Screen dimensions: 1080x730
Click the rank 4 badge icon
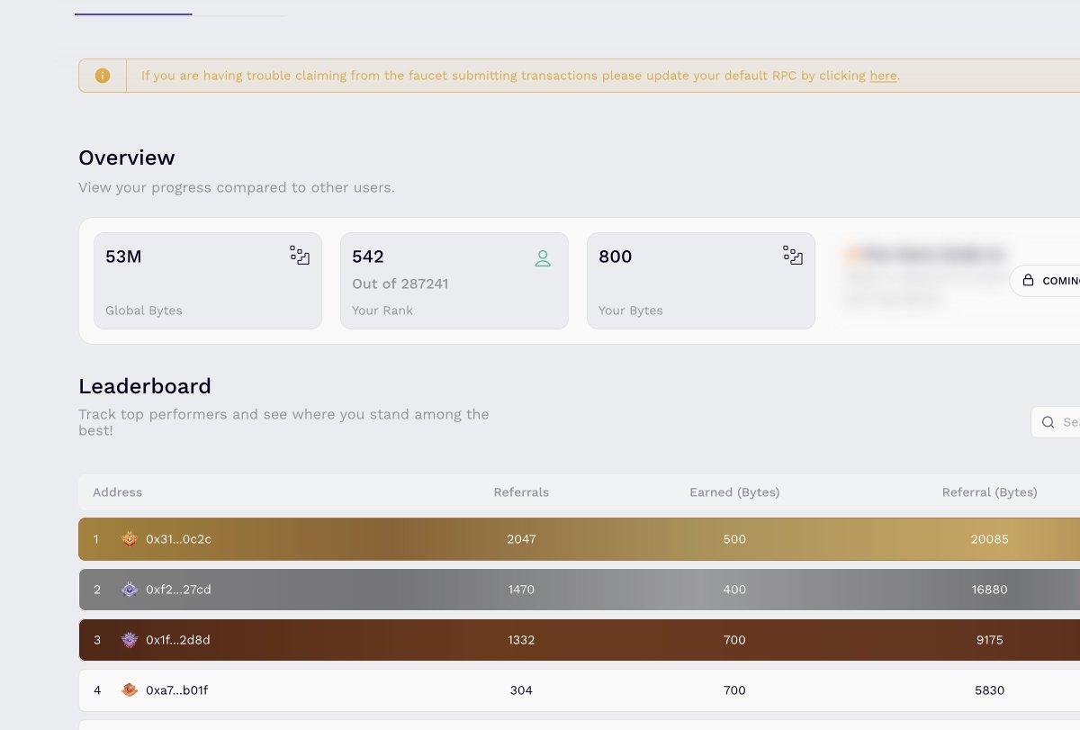[x=130, y=690]
